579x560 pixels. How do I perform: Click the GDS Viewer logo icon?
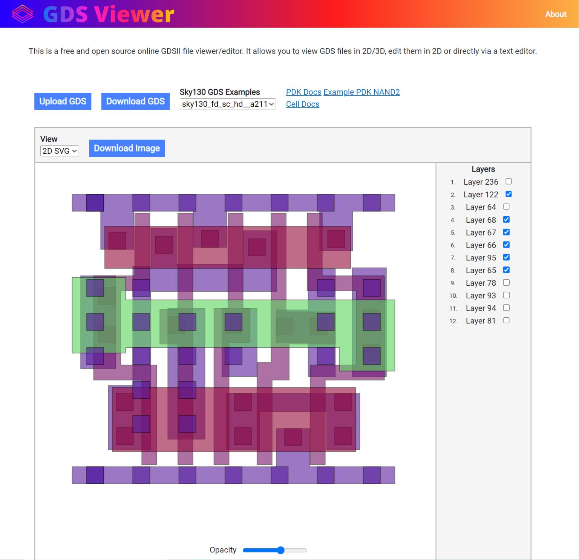tap(23, 14)
